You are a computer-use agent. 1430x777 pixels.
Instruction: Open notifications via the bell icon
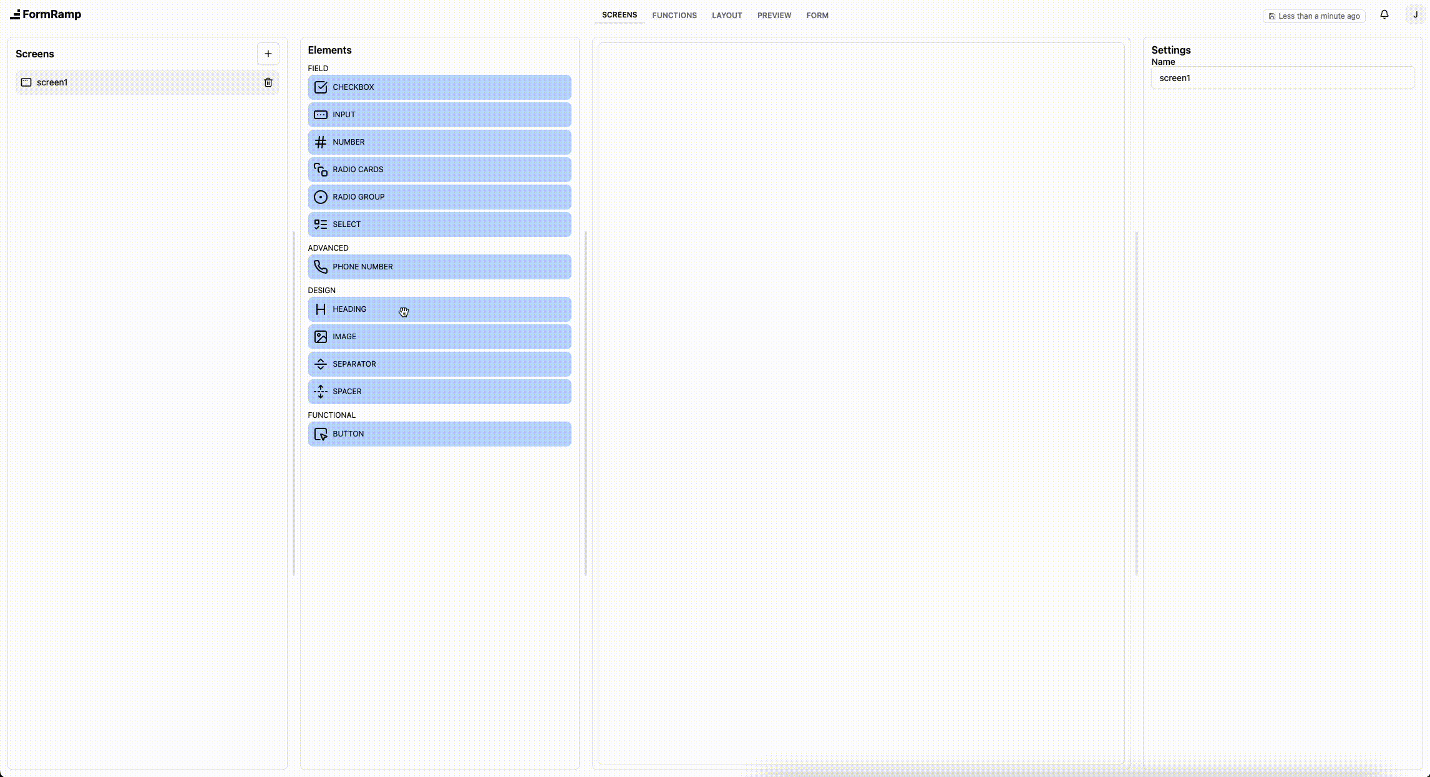click(x=1384, y=14)
